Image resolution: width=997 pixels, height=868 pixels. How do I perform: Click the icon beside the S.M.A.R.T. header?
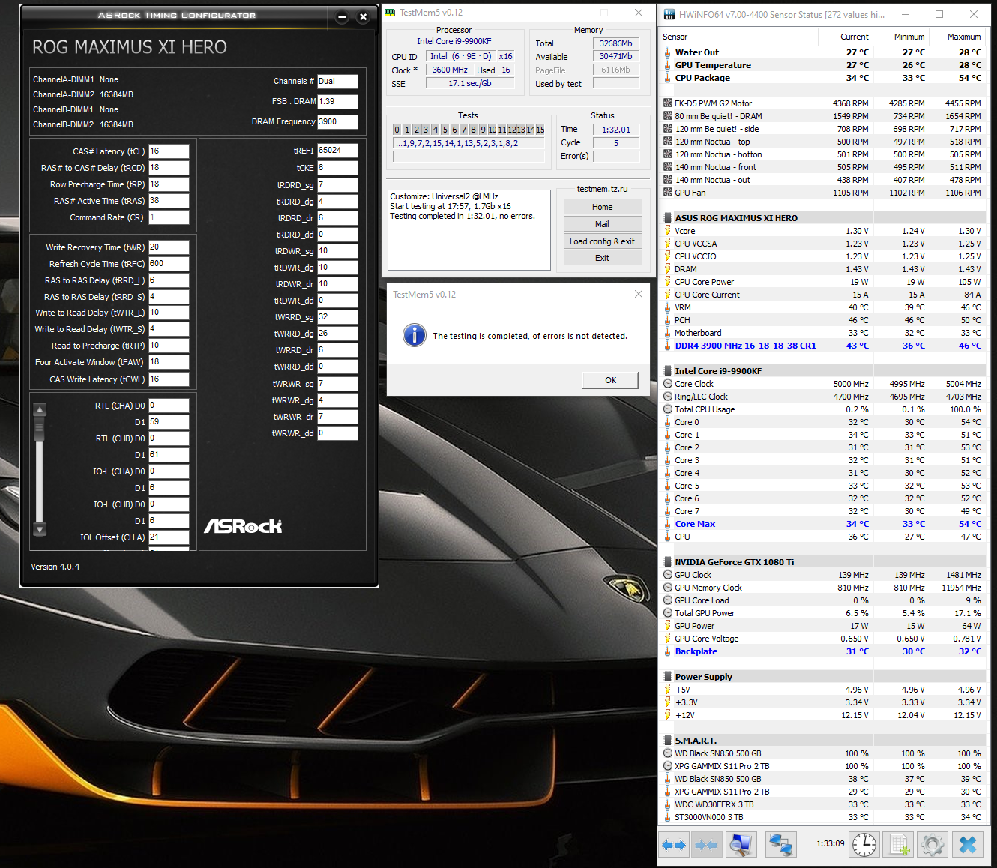click(668, 741)
